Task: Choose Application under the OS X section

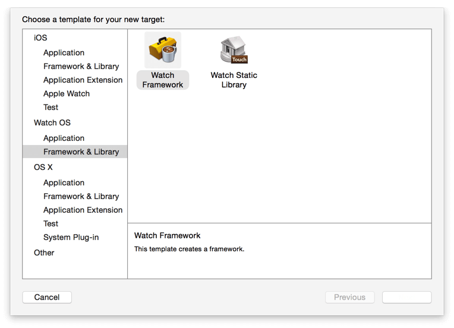Action: [x=64, y=182]
